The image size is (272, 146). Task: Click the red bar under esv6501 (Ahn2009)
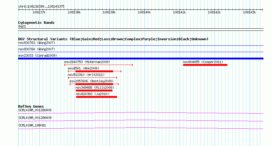point(94,71)
